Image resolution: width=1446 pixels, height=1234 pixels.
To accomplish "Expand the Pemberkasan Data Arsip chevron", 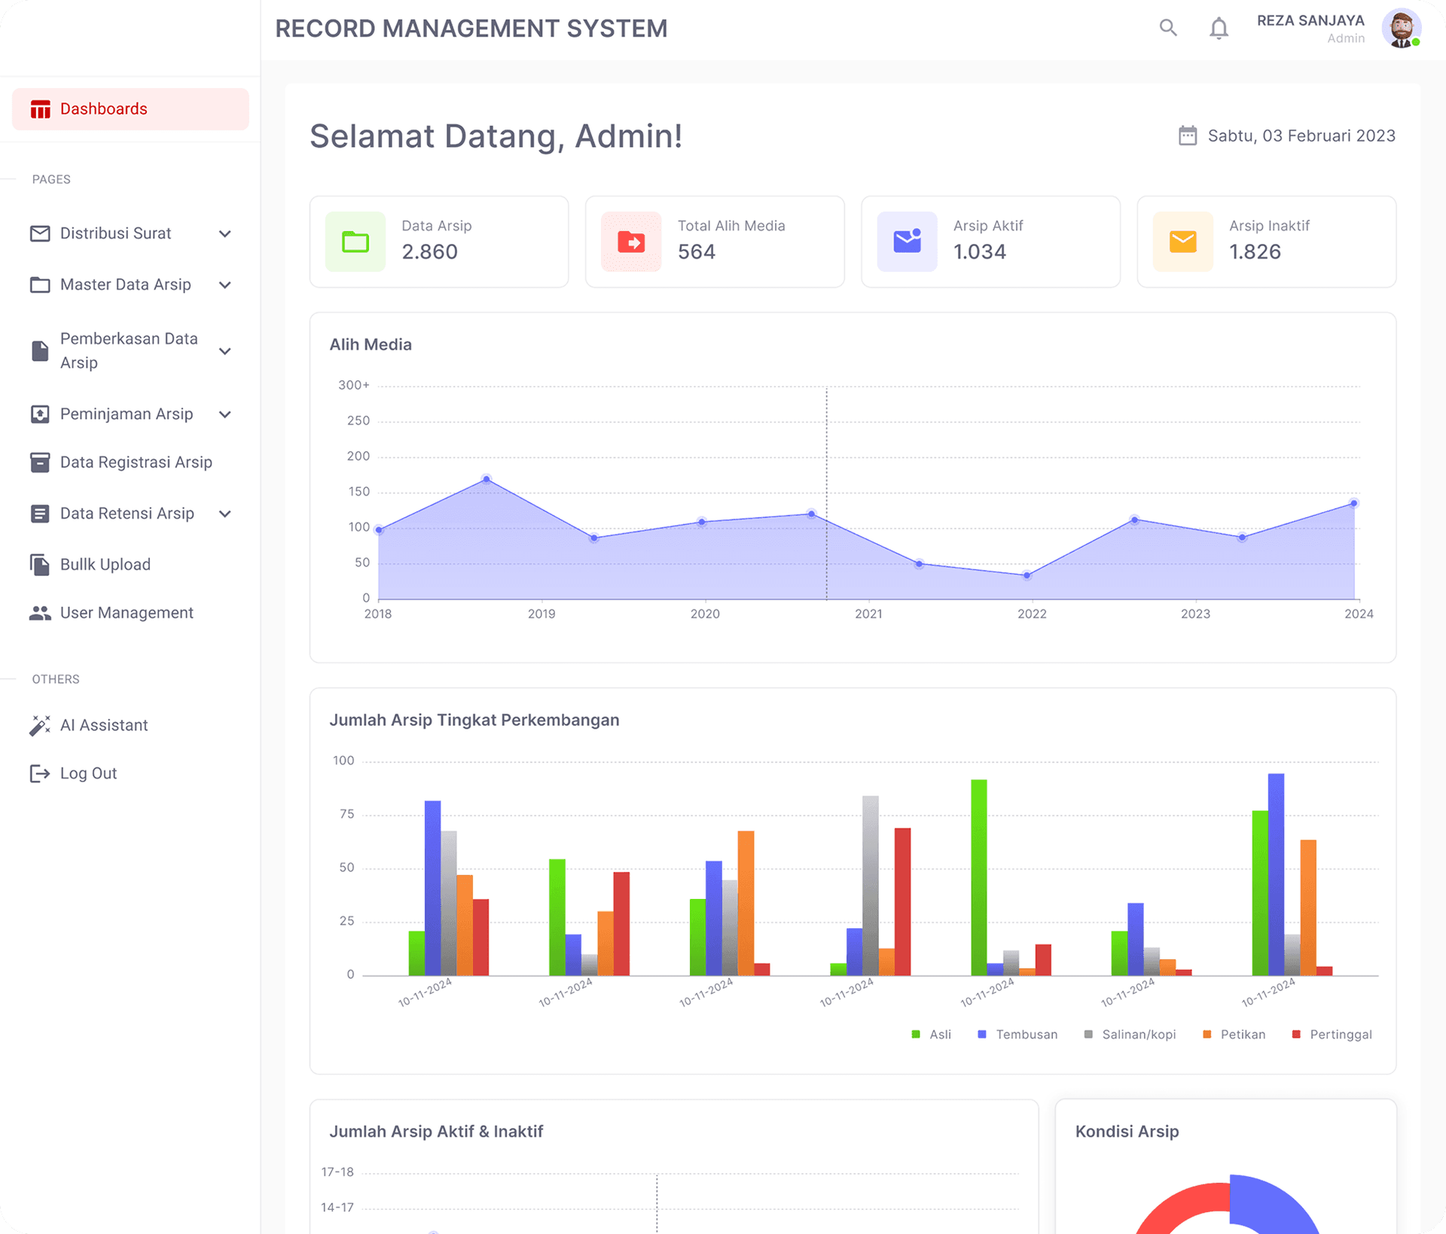I will coord(224,351).
